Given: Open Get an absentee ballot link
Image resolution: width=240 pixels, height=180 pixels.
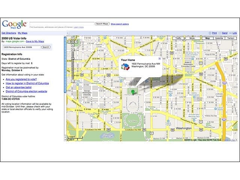Looking at the screenshot, I should (x=19, y=87).
